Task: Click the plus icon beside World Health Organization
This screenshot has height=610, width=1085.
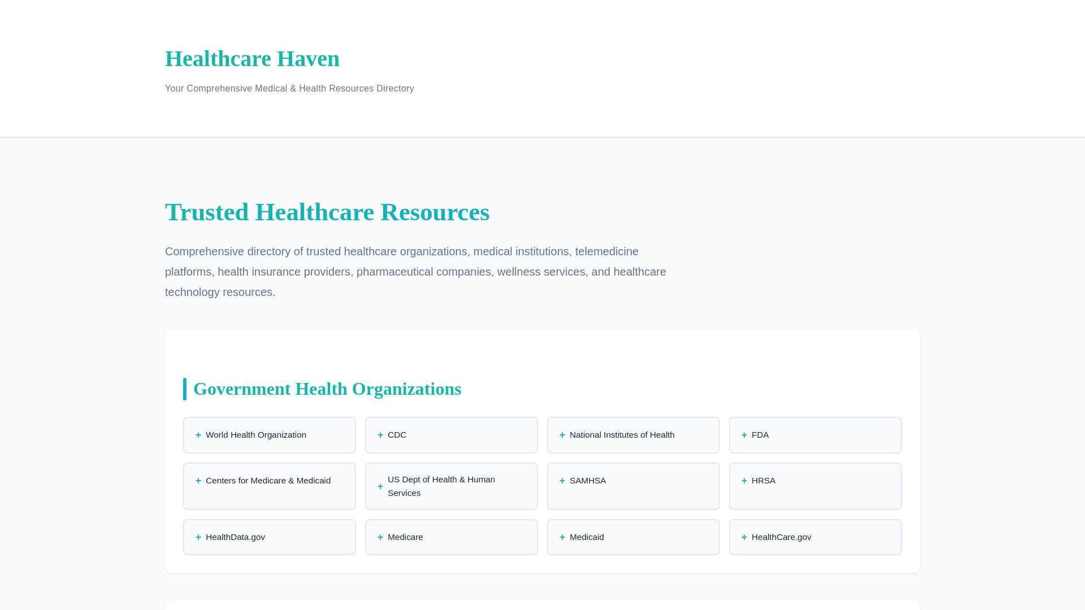Action: [198, 435]
